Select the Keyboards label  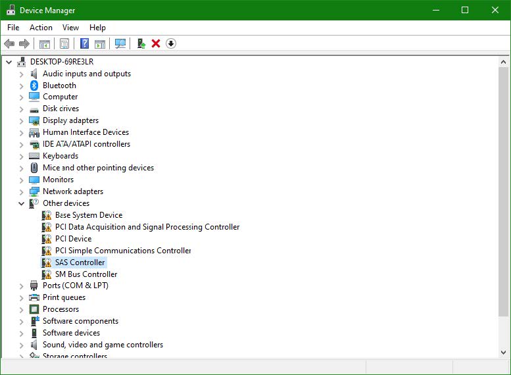coord(61,156)
